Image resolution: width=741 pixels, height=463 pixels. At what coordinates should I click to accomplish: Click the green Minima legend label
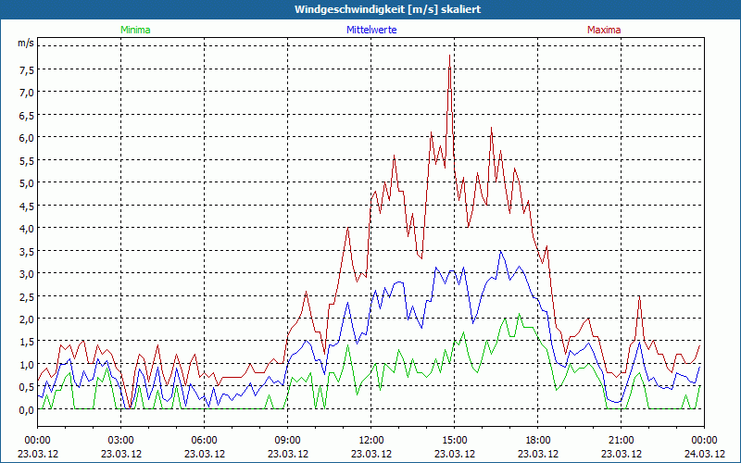tap(135, 30)
